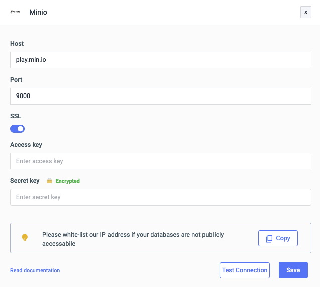This screenshot has width=320, height=287.
Task: Click the yellow lightbulb hint icon
Action: (24, 238)
